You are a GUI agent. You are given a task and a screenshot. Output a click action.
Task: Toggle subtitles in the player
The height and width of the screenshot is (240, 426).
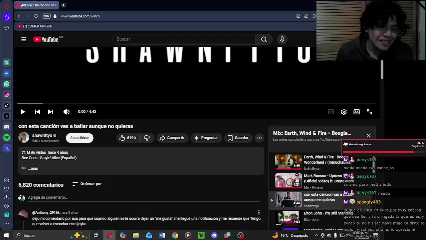click(331, 112)
